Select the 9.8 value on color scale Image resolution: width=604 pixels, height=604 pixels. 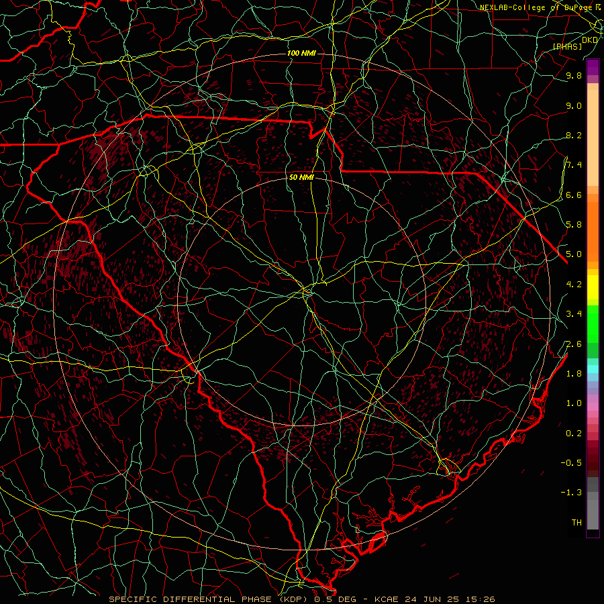click(x=574, y=75)
